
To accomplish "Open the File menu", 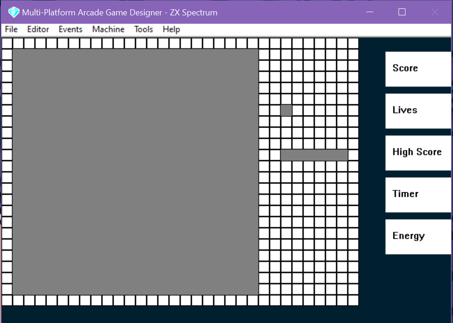I will [11, 29].
